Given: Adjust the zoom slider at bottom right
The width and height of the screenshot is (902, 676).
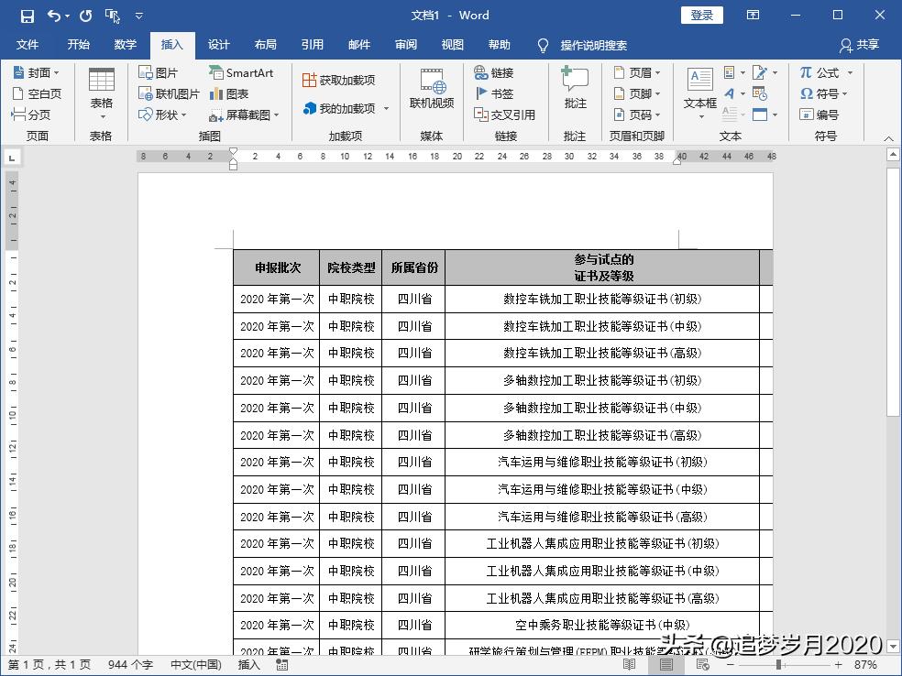Looking at the screenshot, I should pos(777,665).
